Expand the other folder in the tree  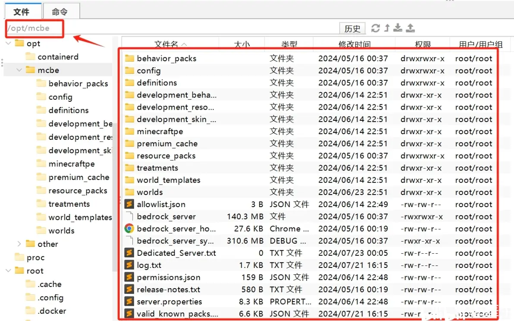19,244
